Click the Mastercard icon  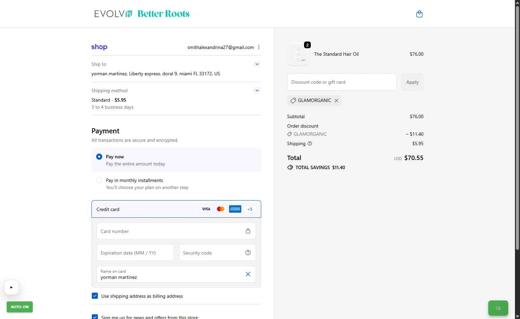pyautogui.click(x=221, y=209)
